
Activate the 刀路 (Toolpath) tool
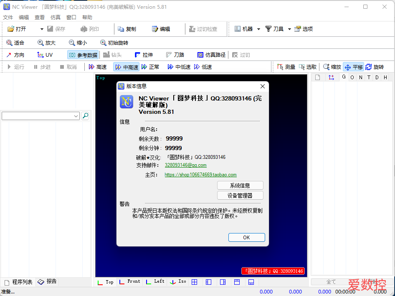(x=177, y=54)
